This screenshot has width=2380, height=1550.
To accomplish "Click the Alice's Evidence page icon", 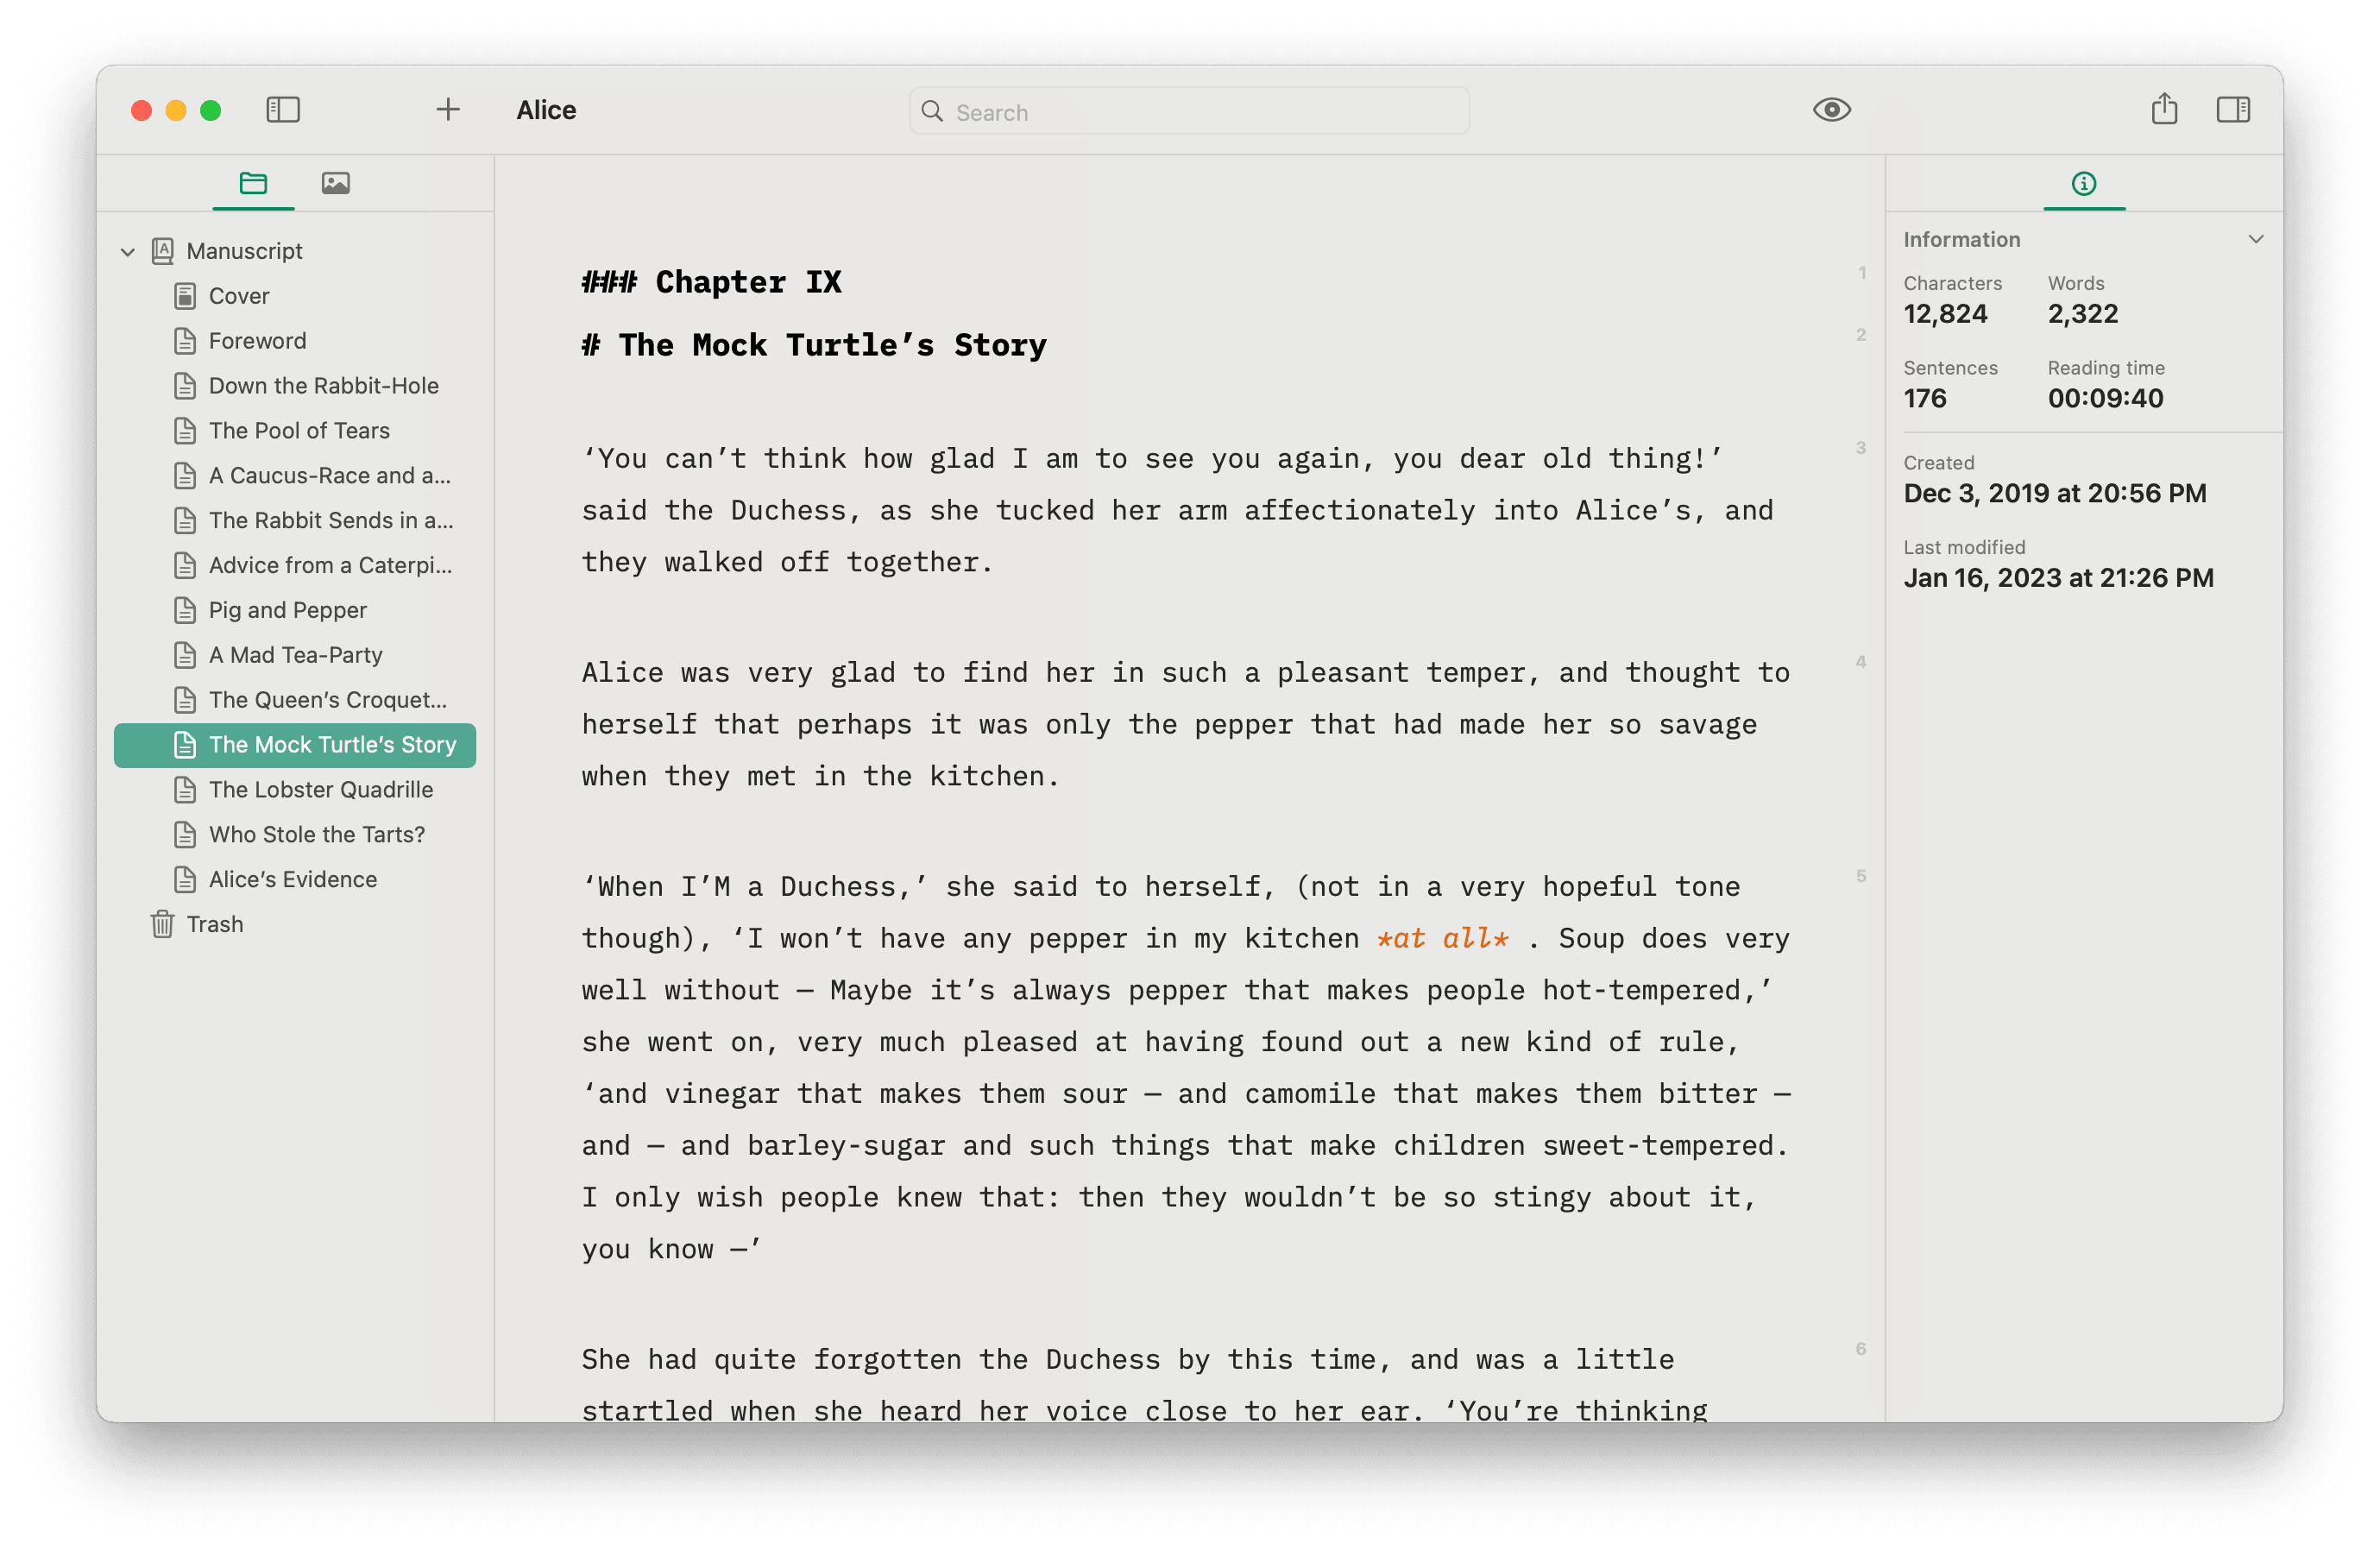I will click(185, 881).
